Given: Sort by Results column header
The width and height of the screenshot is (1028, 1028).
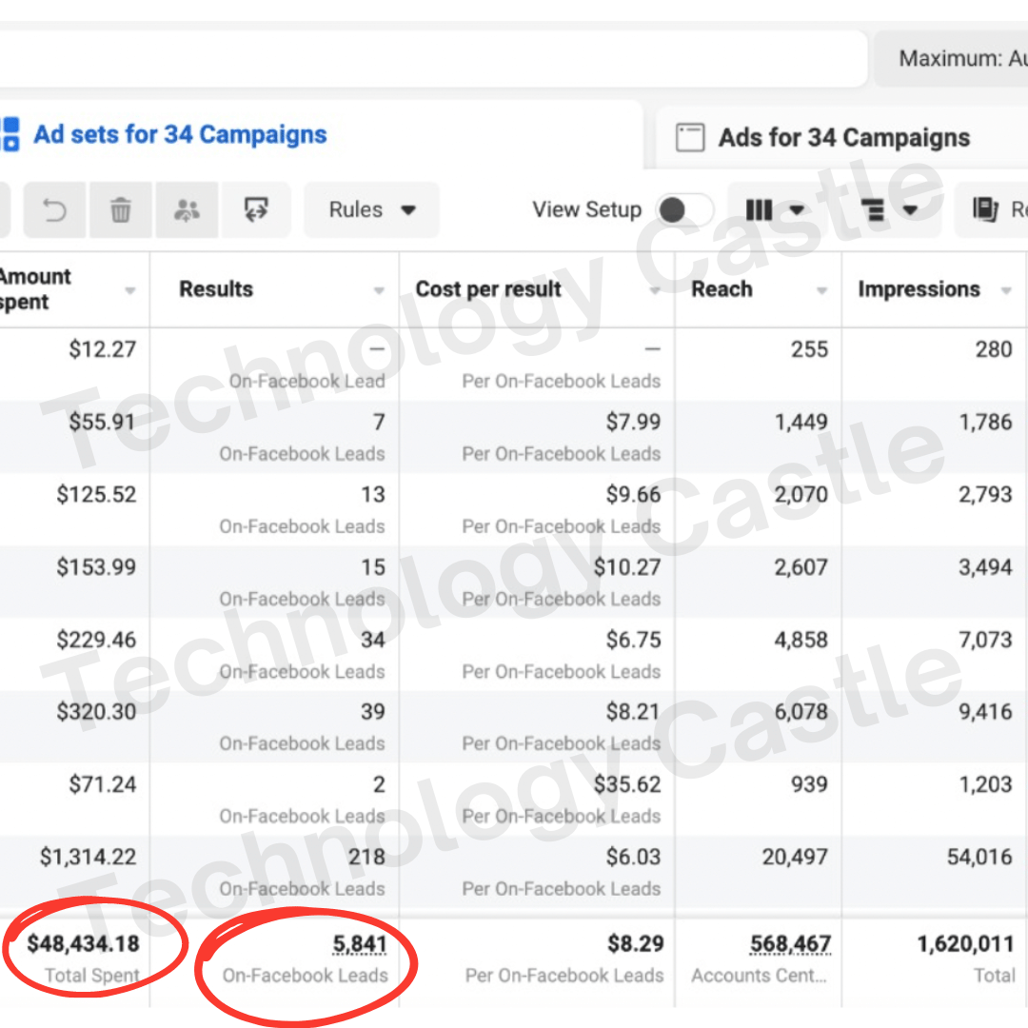Looking at the screenshot, I should [x=216, y=289].
